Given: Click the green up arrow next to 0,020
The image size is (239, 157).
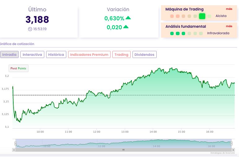Looking at the screenshot, I should pos(126,27).
